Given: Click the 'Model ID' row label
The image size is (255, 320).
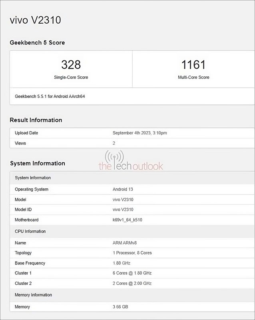Looking at the screenshot, I should [23, 210].
